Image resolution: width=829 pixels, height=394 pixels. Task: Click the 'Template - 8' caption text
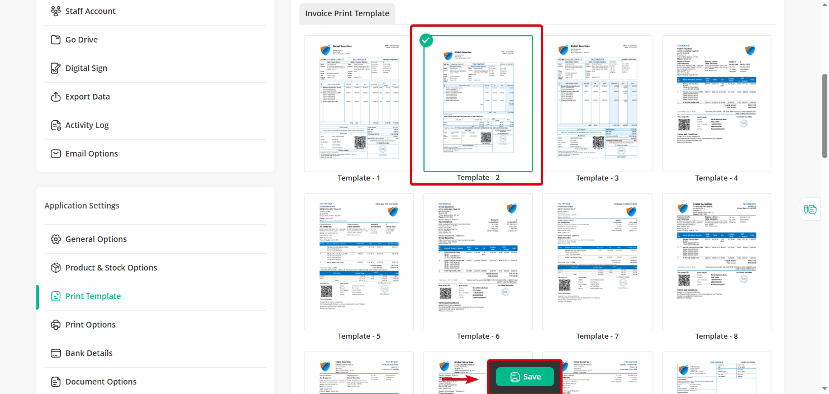[717, 336]
